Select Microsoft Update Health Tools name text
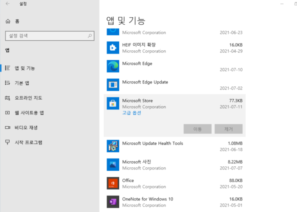297x212 pixels. coord(153,143)
